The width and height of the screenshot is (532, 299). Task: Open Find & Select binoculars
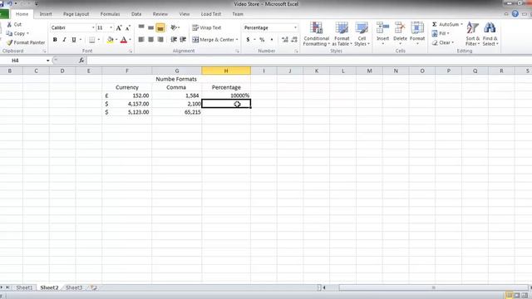click(490, 34)
